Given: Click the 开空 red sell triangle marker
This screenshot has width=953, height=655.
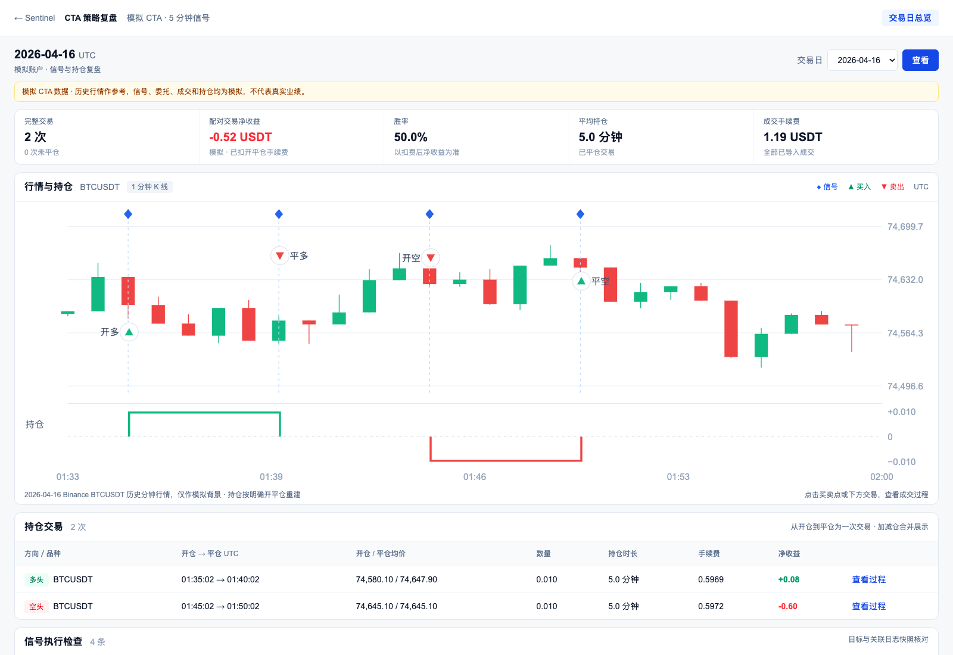Looking at the screenshot, I should point(430,258).
